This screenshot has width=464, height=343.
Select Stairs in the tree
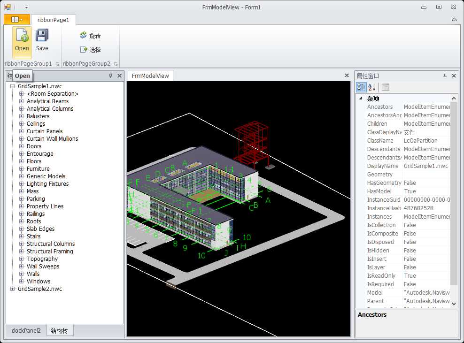[x=33, y=236]
